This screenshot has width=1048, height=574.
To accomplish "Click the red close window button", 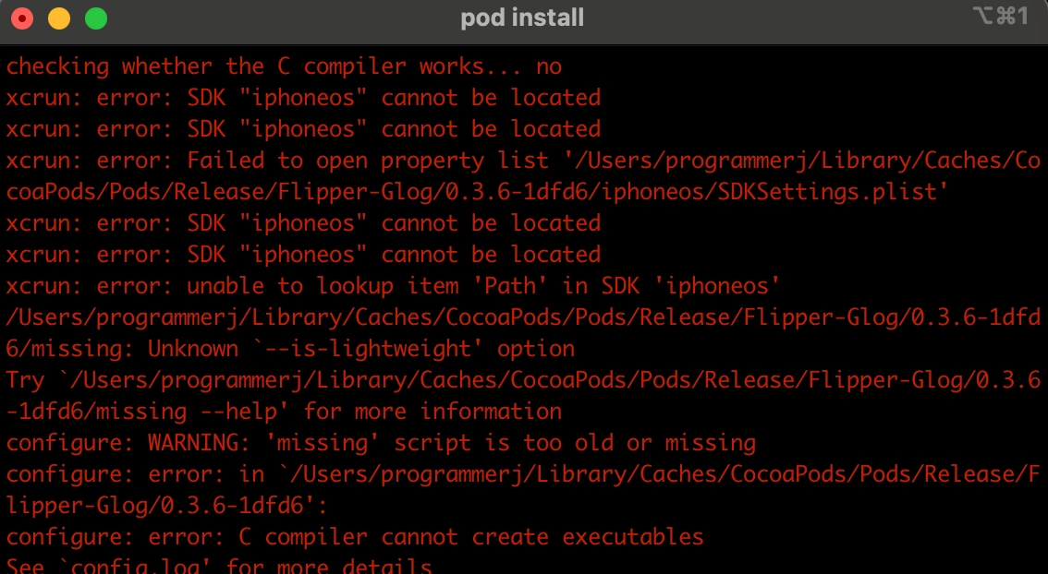I will (22, 18).
